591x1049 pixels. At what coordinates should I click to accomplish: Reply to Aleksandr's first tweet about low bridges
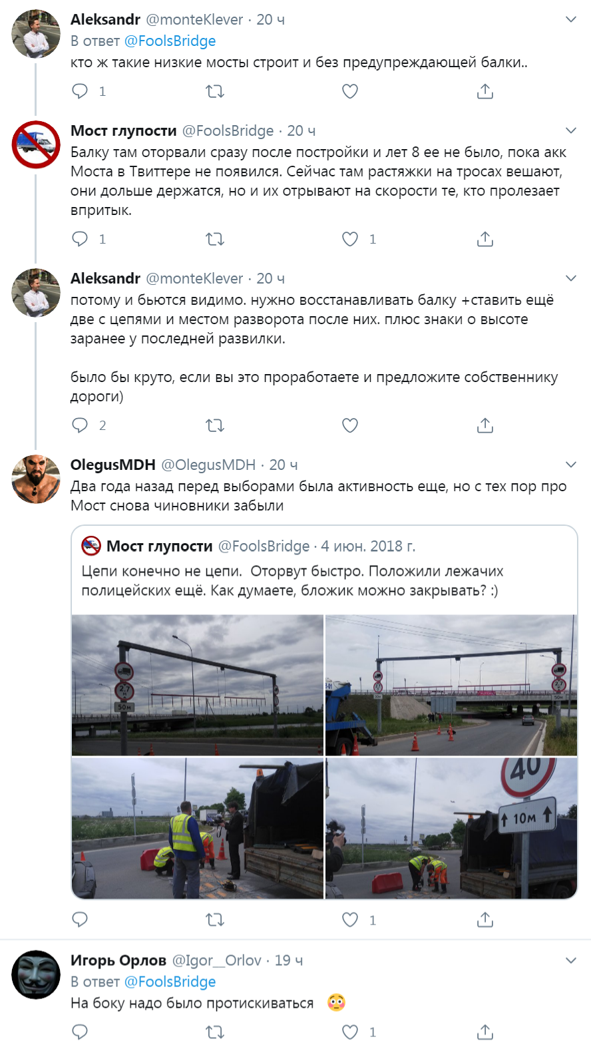(x=80, y=91)
